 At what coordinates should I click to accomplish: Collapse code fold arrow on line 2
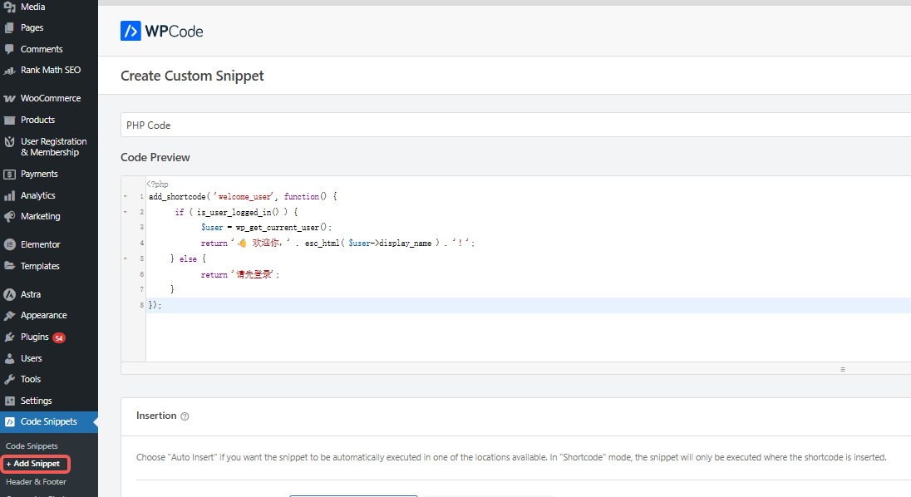pos(125,212)
